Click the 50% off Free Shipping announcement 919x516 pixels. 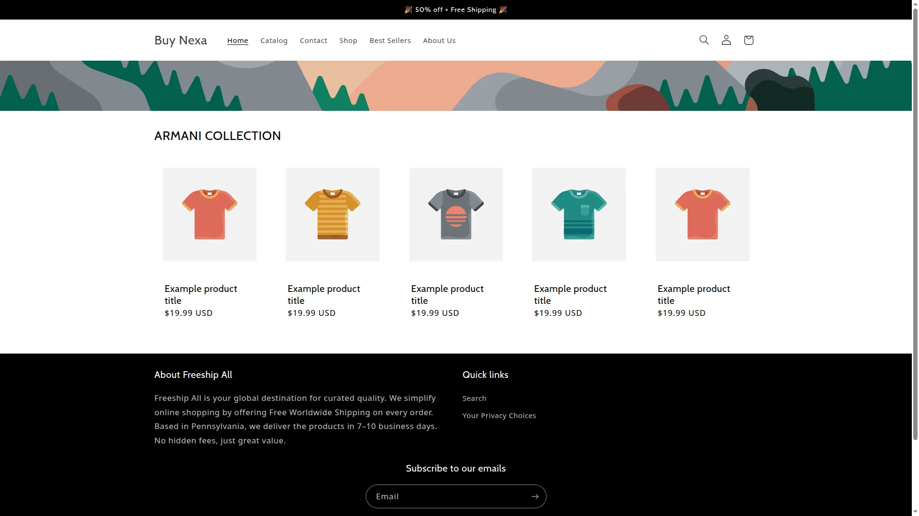456,10
